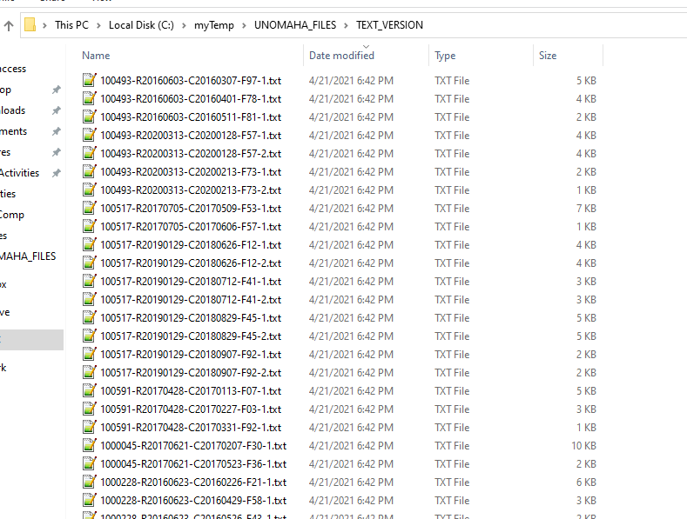Click TXT File type of 100493-R20160603-C20160307-F97-1.txt
The width and height of the screenshot is (687, 519).
(x=452, y=81)
